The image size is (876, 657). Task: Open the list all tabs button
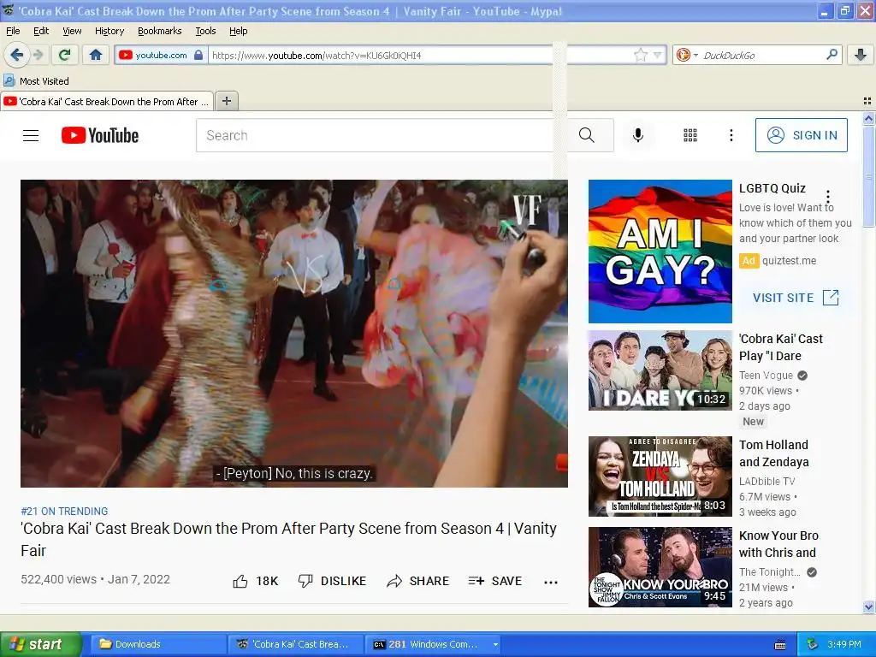pyautogui.click(x=867, y=101)
